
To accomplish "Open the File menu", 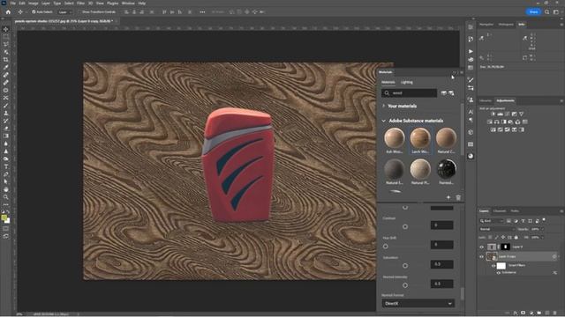I will click(x=13, y=4).
